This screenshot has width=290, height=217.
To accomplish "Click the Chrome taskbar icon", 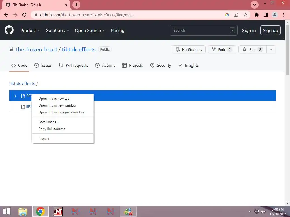I will coord(40,211).
